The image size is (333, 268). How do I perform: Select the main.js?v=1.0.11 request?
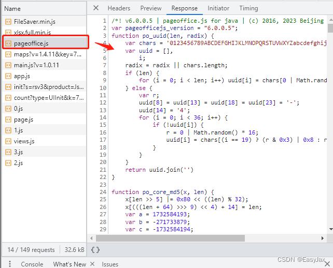tap(44, 65)
